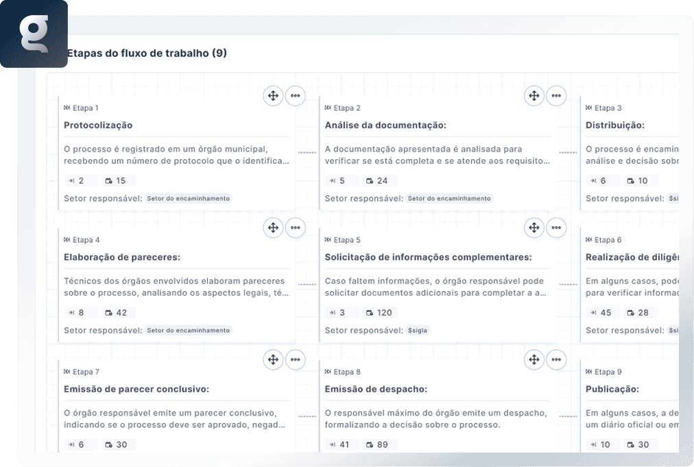Click the description starting 'O processo é registrado'
This screenshot has height=467, width=694.
click(x=177, y=155)
